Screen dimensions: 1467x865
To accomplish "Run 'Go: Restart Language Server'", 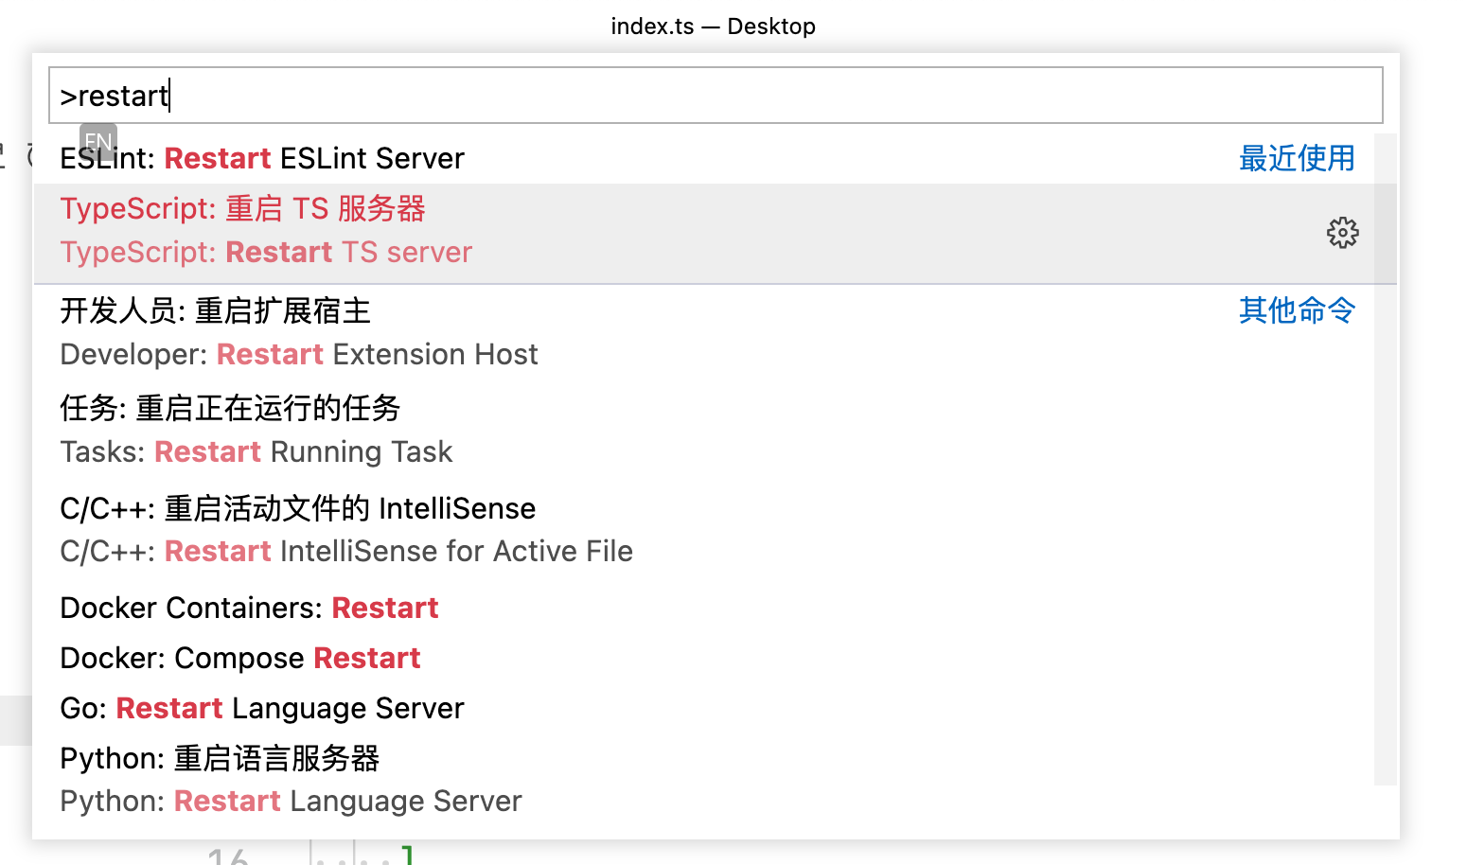I will pyautogui.click(x=262, y=708).
